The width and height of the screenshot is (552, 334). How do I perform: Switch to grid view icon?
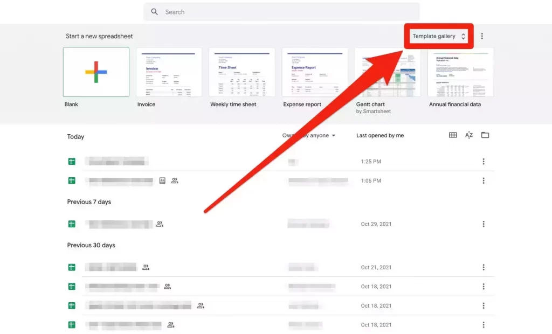click(453, 135)
